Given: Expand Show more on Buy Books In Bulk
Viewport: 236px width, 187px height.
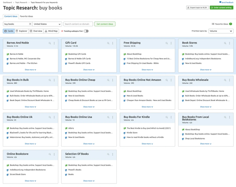Looking at the screenshot, I should 30,107.
